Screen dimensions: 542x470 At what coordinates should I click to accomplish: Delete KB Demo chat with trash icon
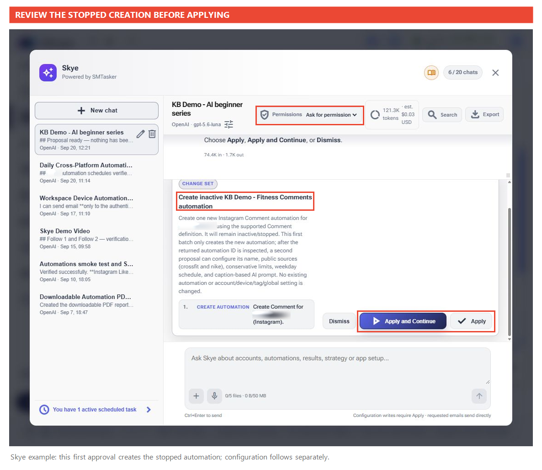point(152,134)
